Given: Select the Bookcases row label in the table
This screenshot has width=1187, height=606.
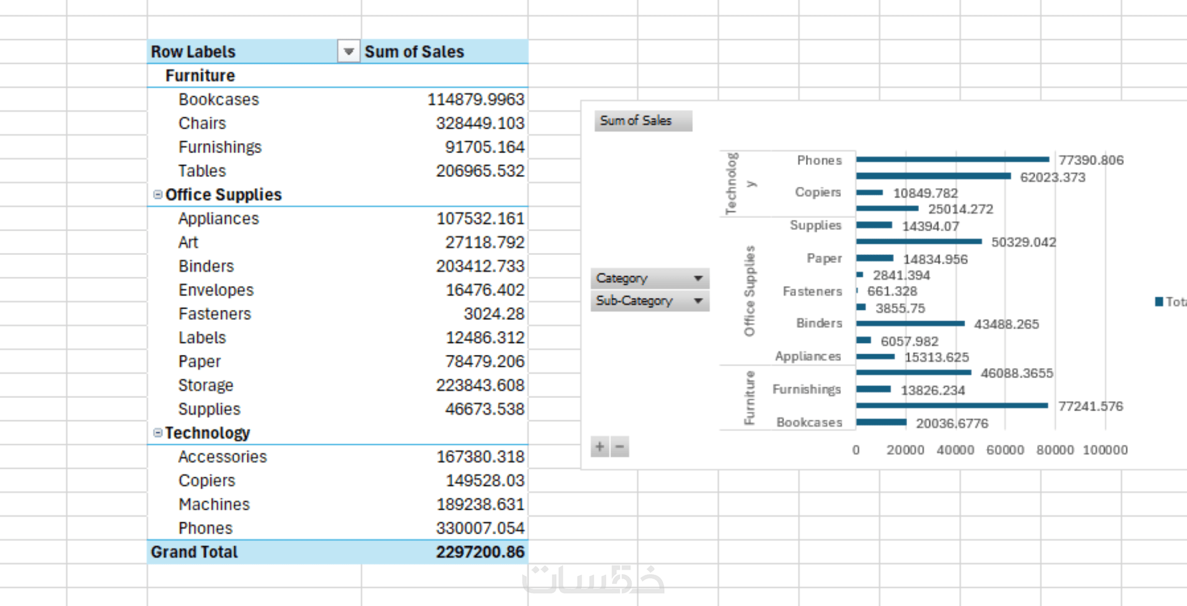Looking at the screenshot, I should tap(219, 99).
